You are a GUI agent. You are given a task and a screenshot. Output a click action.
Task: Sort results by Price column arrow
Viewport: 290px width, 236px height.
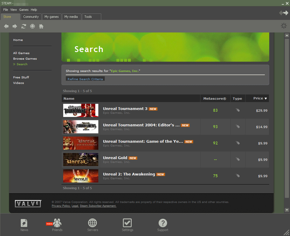[266, 99]
